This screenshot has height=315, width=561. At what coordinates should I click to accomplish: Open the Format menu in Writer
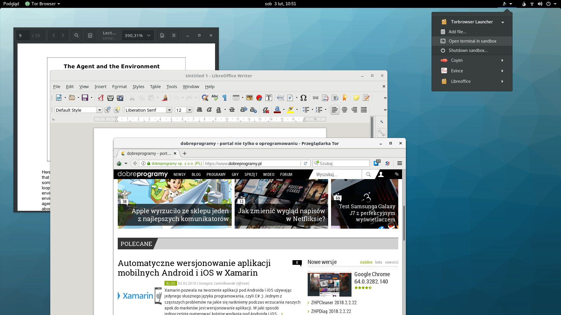(x=119, y=87)
